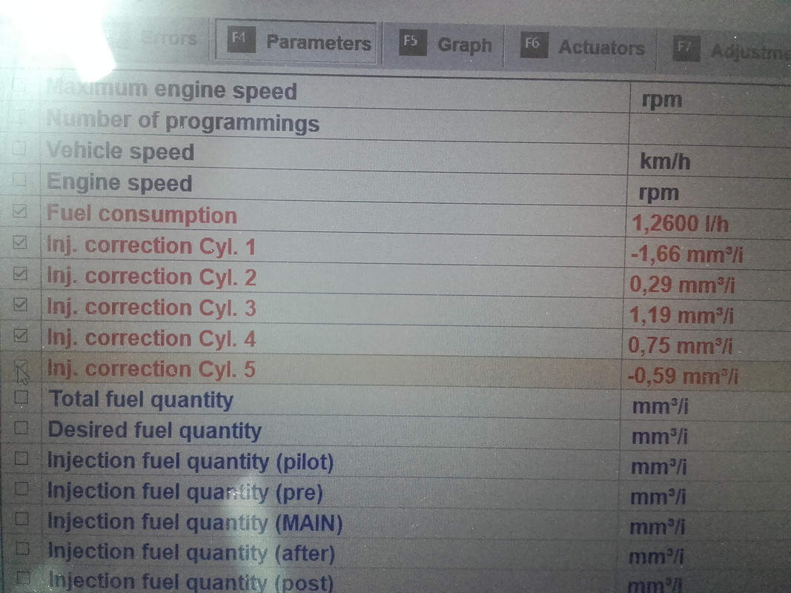
Task: Check the Vehicle speed checkbox
Action: 19,148
